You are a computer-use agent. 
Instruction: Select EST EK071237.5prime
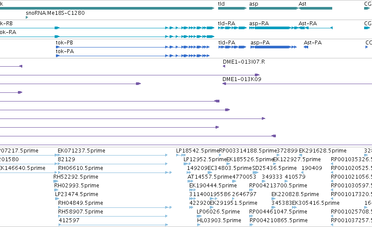pyautogui.click(x=81, y=151)
